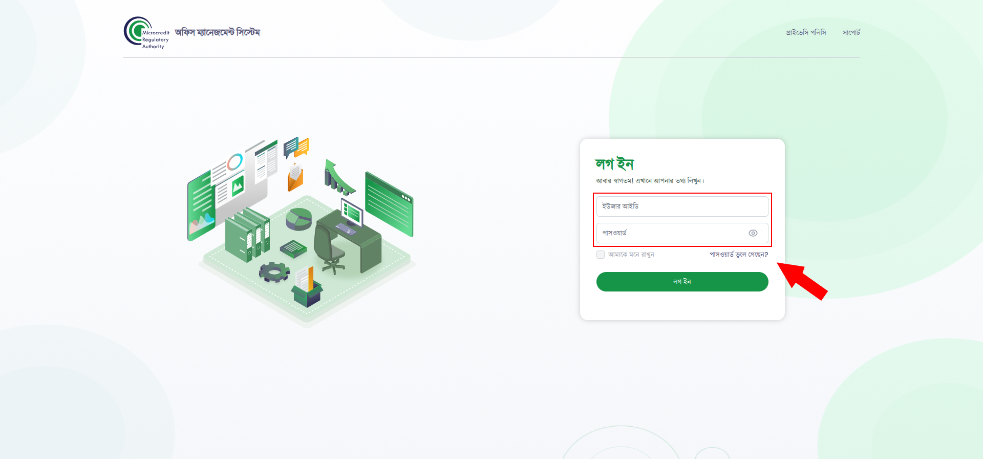Screen dimensions: 983x459
Task: Show password using the eye icon
Action: [753, 233]
